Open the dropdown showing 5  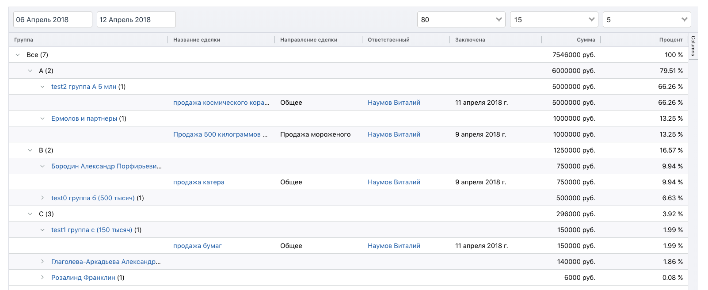point(647,19)
